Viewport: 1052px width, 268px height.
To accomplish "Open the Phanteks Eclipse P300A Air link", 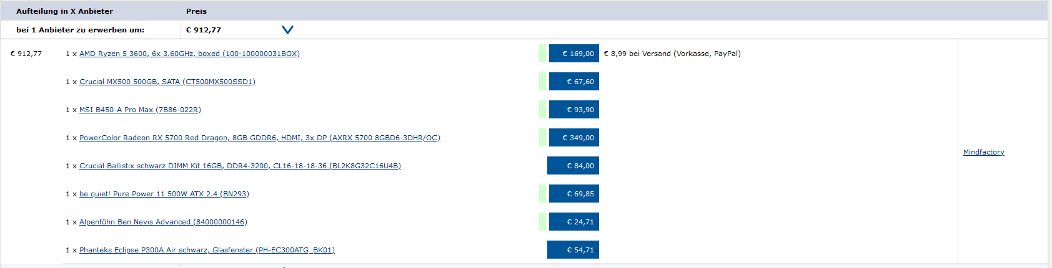I will coord(207,250).
